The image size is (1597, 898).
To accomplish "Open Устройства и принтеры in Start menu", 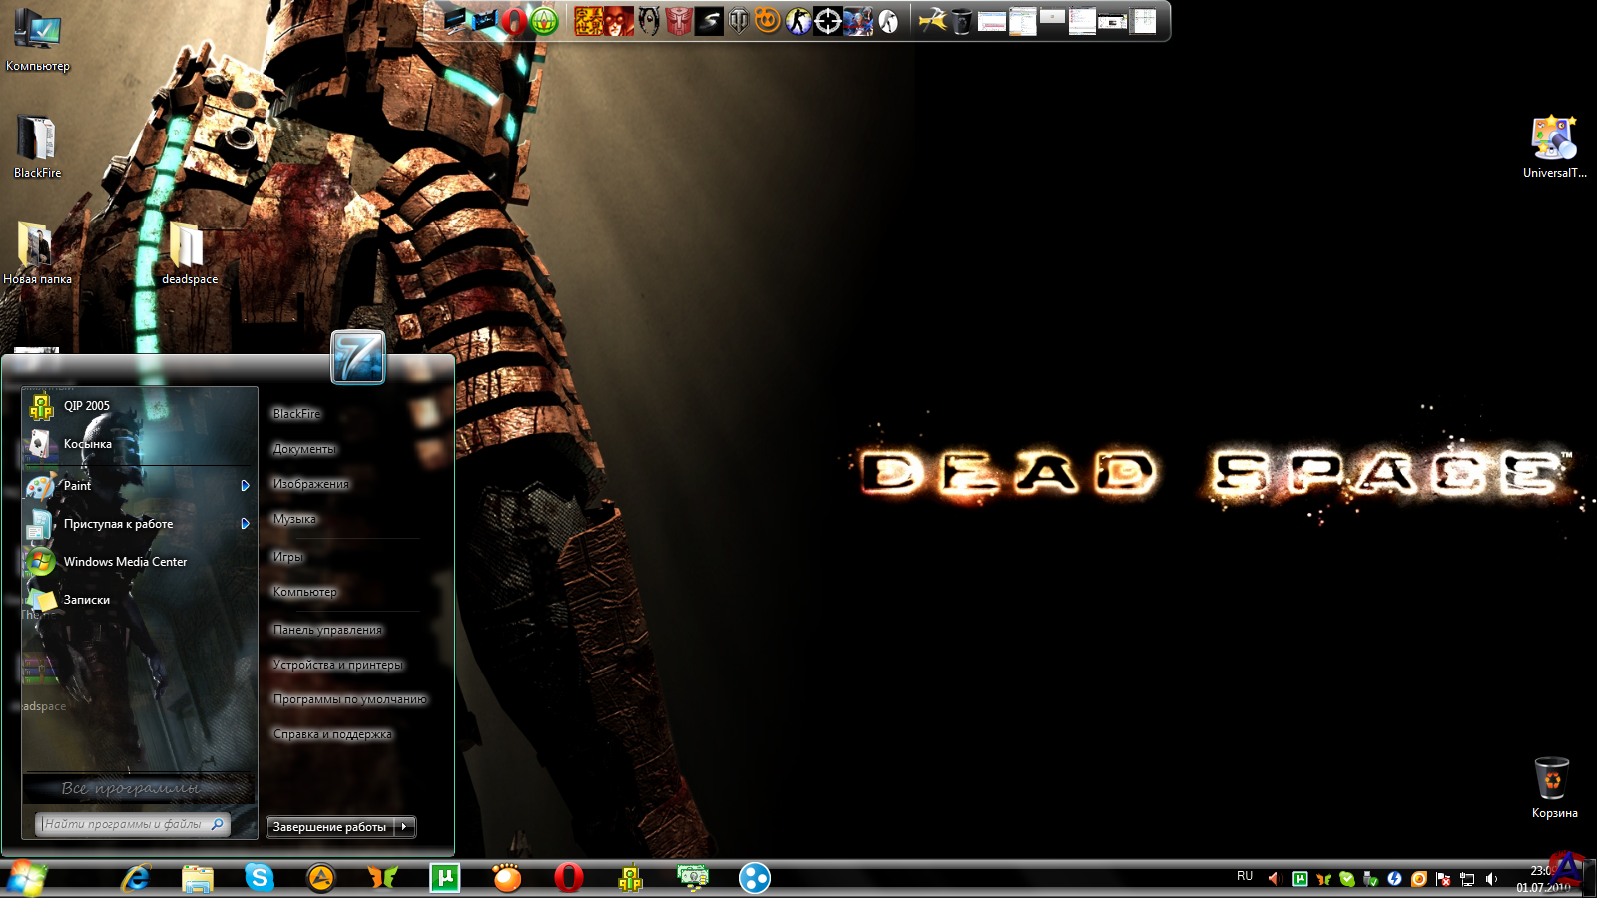I will point(337,665).
